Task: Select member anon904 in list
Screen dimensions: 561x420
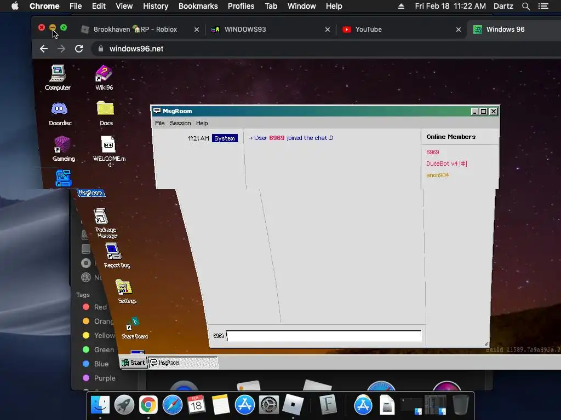Action: tap(437, 175)
